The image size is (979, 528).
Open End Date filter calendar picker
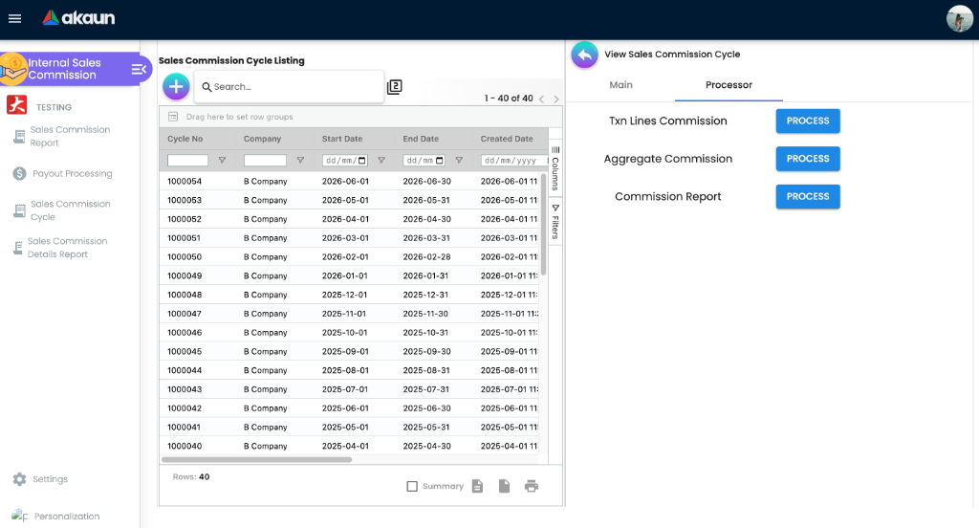tap(440, 161)
